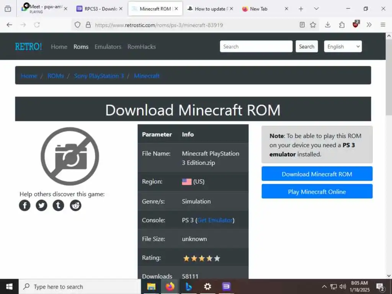Open the Firefox hamburger menu
The height and width of the screenshot is (294, 392).
383,25
